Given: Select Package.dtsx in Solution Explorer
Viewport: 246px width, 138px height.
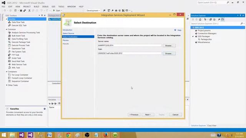Looking at the screenshot, I should pos(206,39).
